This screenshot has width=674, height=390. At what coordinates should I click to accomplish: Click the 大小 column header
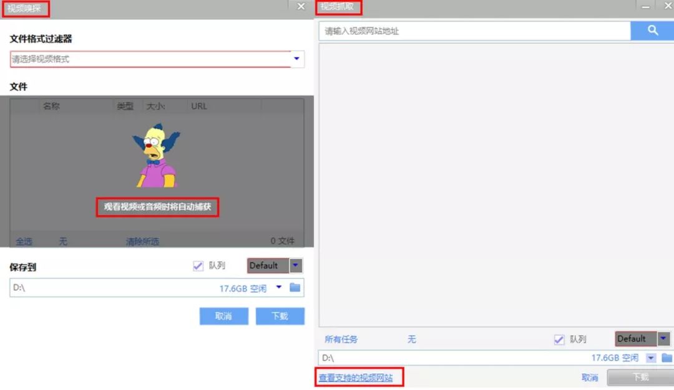click(x=155, y=106)
